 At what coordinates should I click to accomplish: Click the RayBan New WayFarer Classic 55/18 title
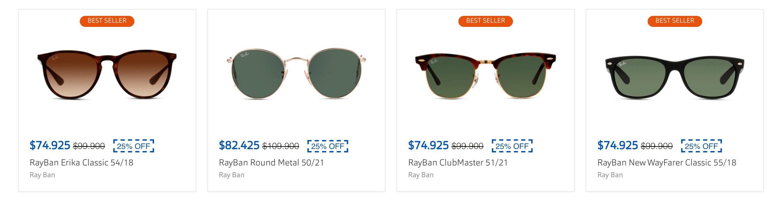(x=667, y=163)
